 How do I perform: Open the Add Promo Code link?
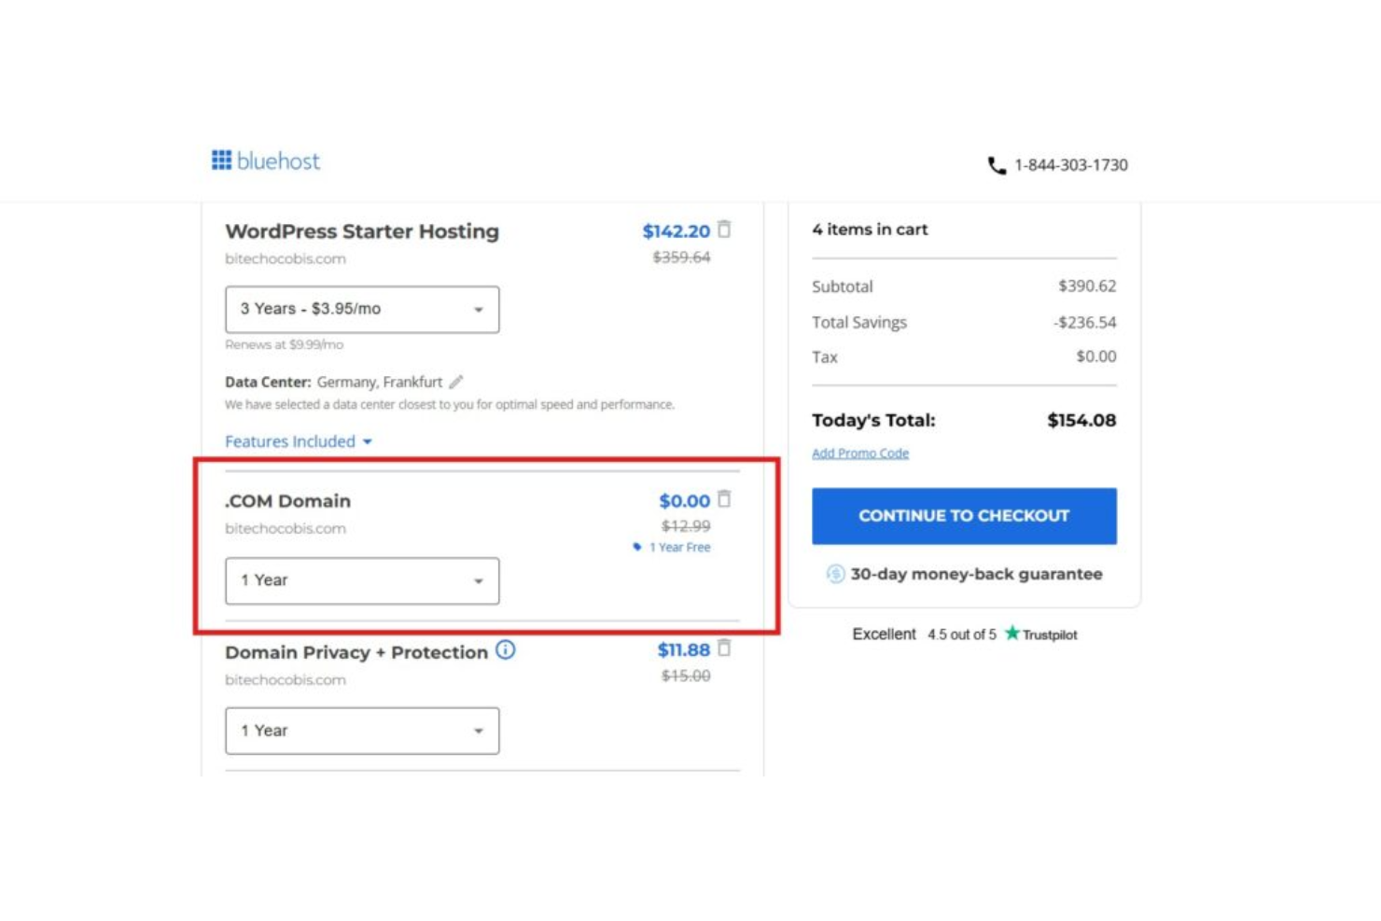point(860,453)
